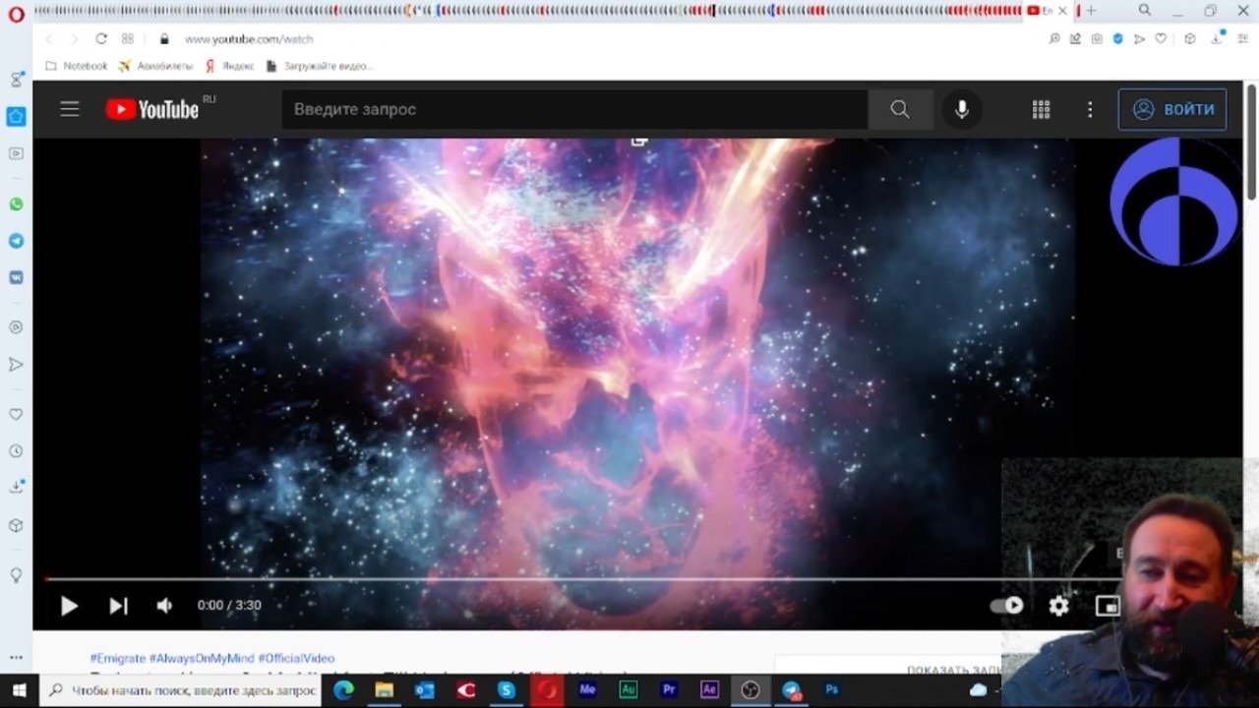Open Opera Easy Setup sliders icon
1259x708 pixels.
1242,39
